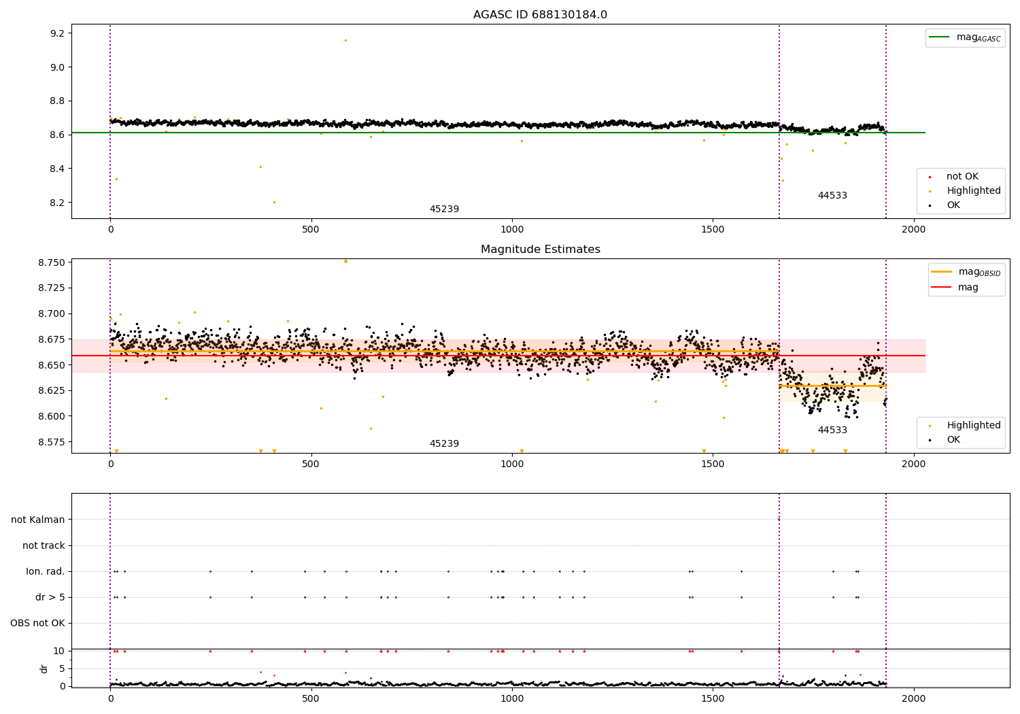Click the '5' tick on the dr axis
The image size is (1020, 714).
coord(62,668)
